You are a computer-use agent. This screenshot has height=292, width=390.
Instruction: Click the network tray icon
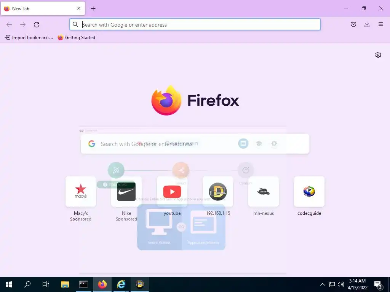pos(332,284)
